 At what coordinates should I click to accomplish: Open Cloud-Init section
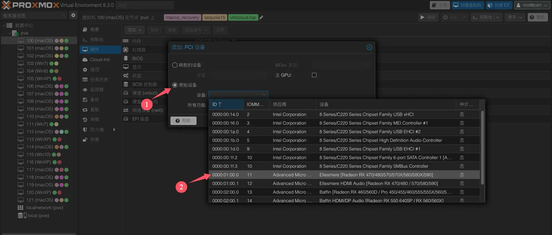[100, 59]
